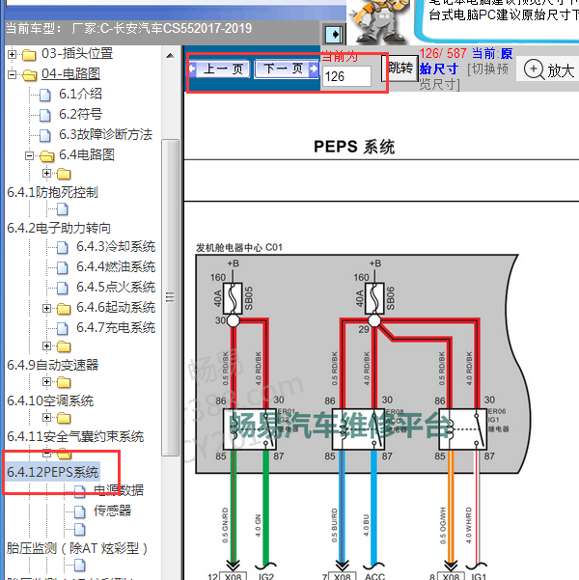Click the PEPS 系统 diagram title

[354, 147]
